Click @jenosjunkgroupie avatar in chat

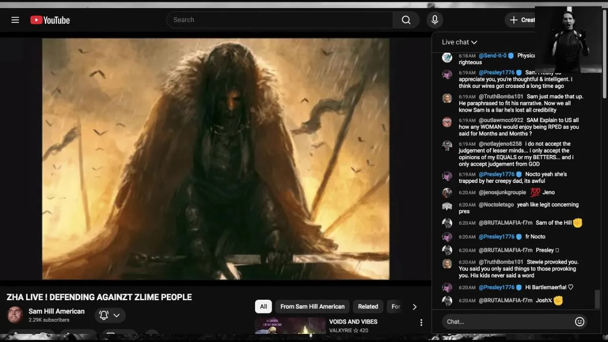[x=447, y=193]
